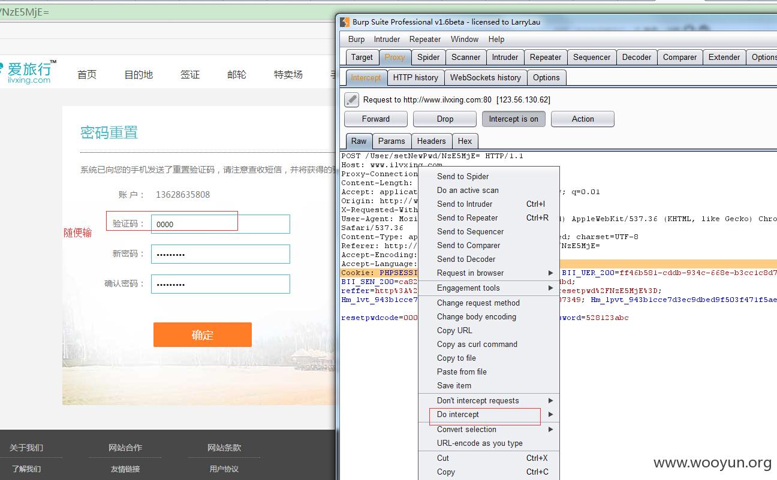Expand the Engagement tools submenu
777x480 pixels.
click(x=550, y=288)
